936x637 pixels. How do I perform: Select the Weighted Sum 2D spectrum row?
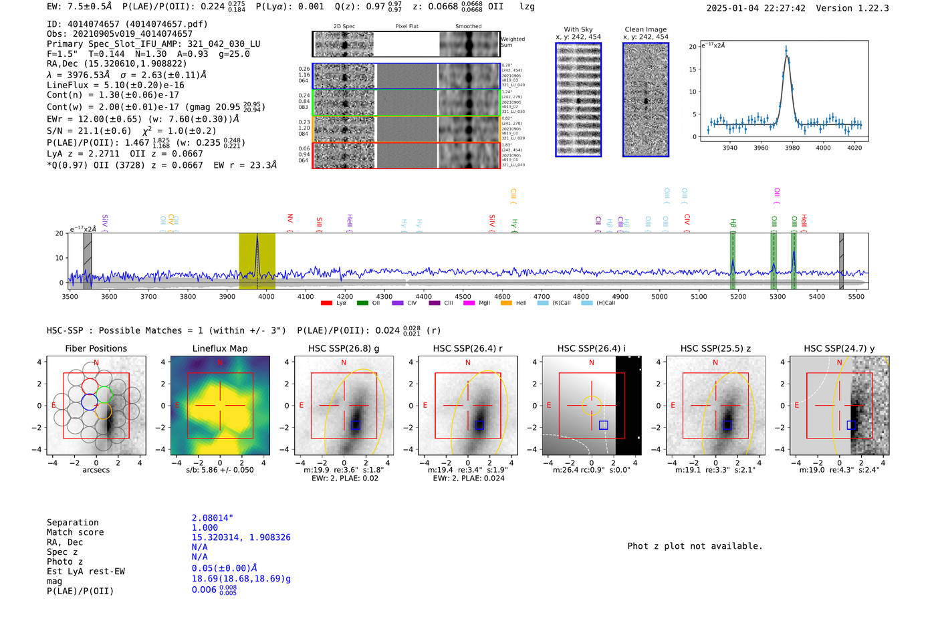(x=406, y=44)
